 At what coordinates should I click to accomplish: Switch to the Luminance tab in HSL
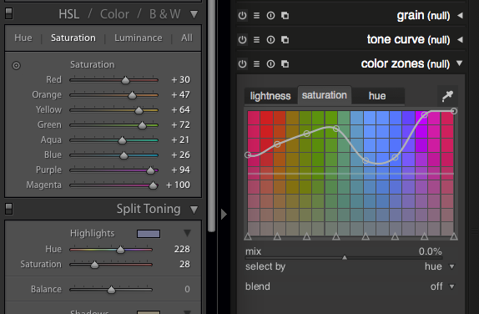coord(139,38)
